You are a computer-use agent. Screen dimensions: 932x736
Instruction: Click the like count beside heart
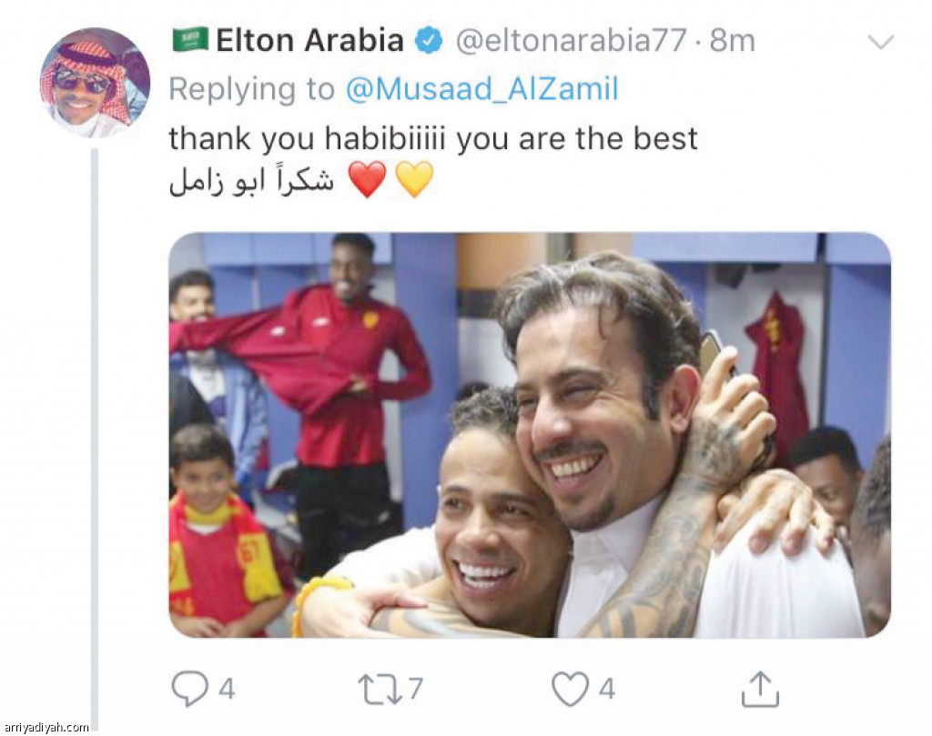tap(607, 689)
